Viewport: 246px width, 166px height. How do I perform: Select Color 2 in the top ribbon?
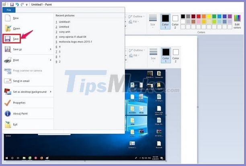[175, 21]
